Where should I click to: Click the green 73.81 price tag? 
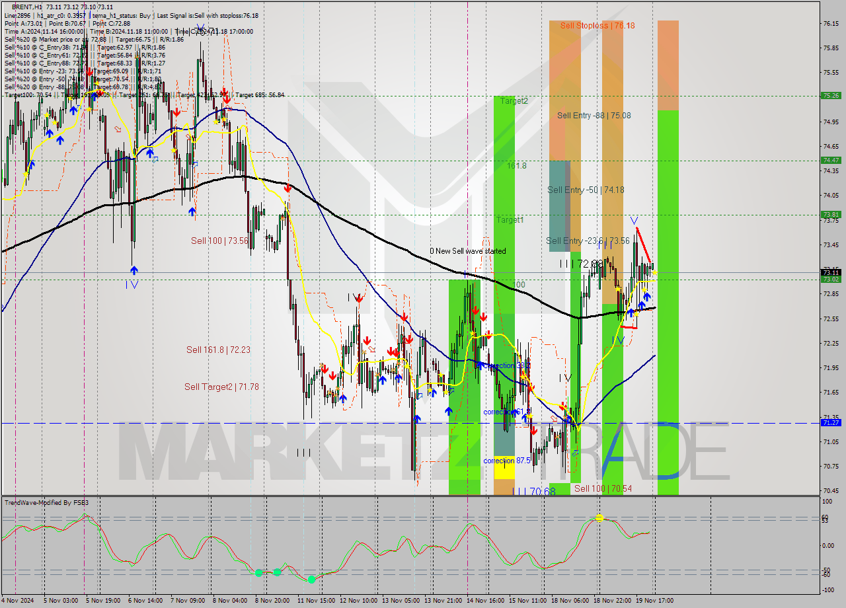click(831, 214)
